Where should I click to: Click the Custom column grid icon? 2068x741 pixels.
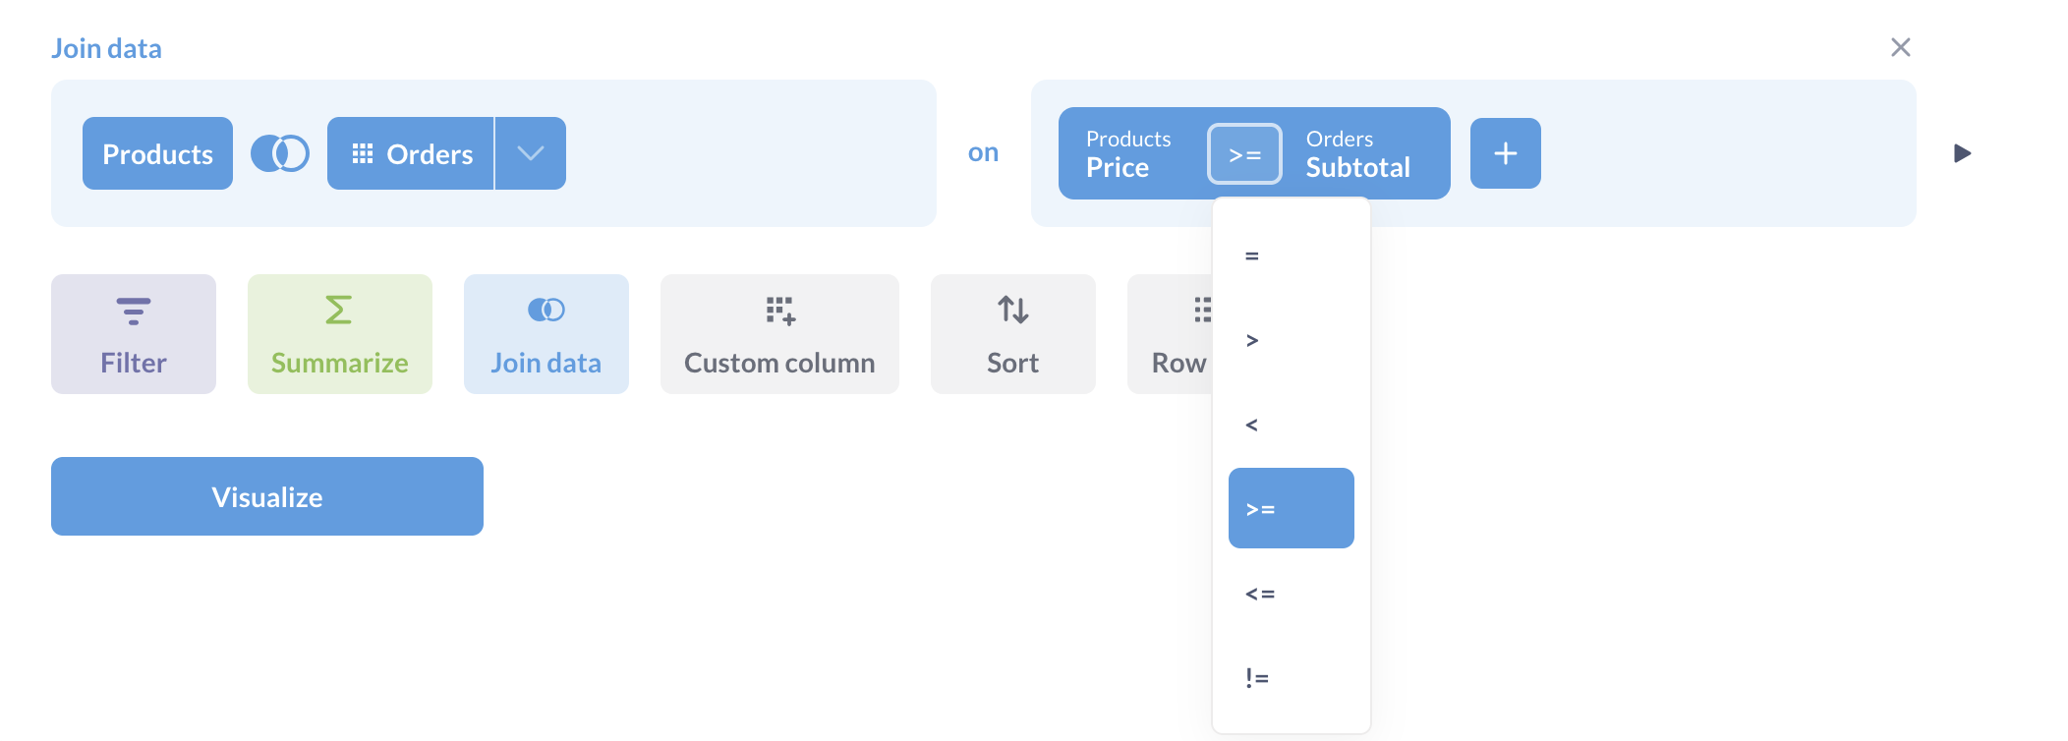click(x=780, y=311)
